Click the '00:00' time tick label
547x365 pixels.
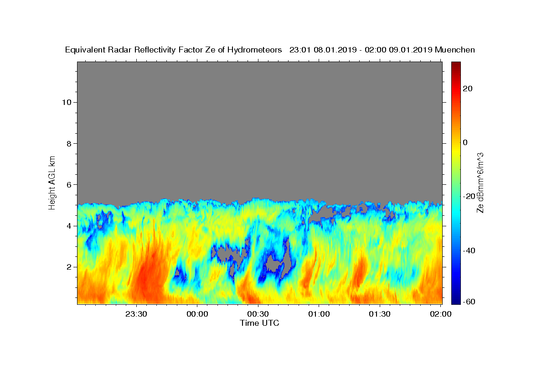pyautogui.click(x=197, y=314)
